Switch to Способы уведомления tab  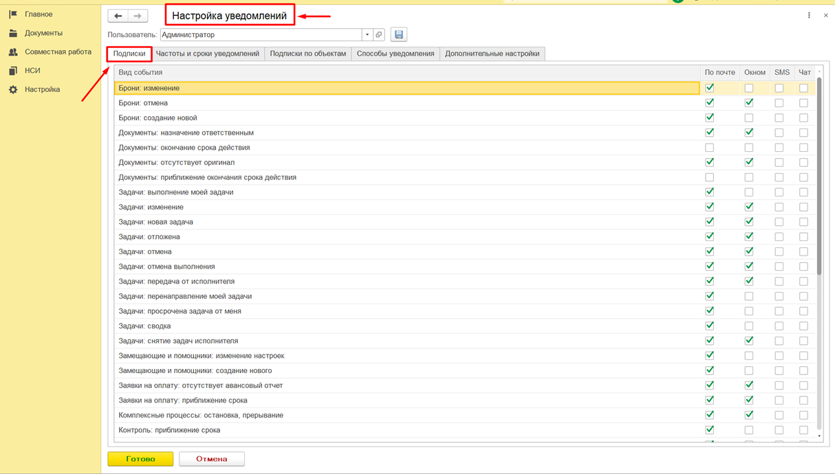pyautogui.click(x=395, y=54)
